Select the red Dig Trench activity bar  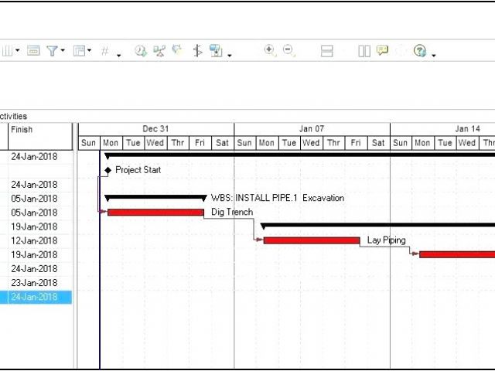pos(155,213)
